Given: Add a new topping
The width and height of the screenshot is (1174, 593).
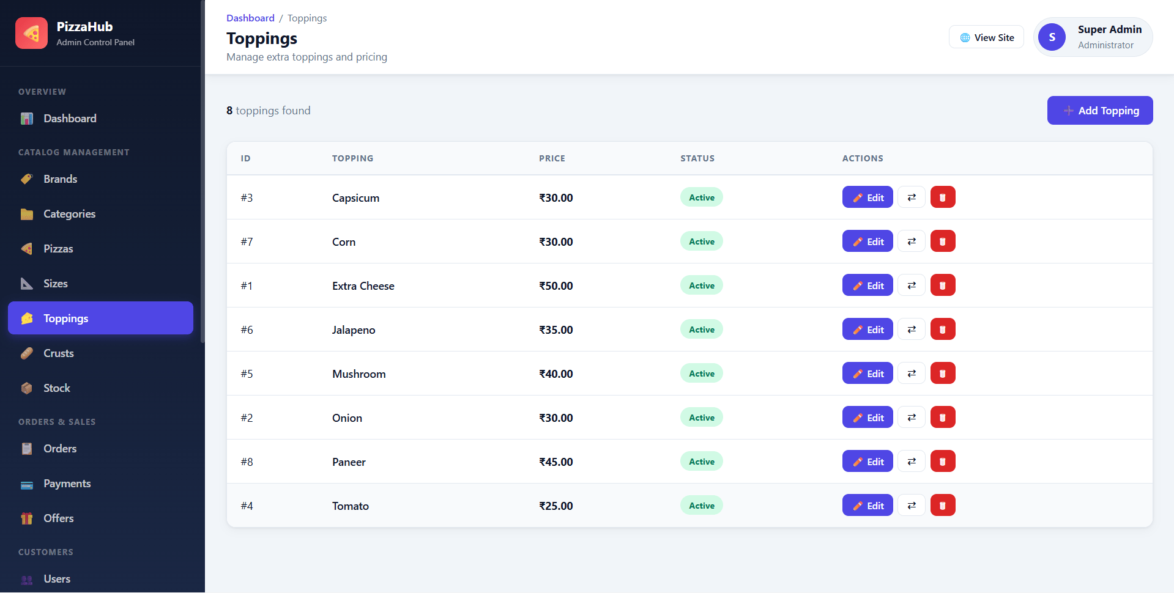Looking at the screenshot, I should (x=1100, y=111).
